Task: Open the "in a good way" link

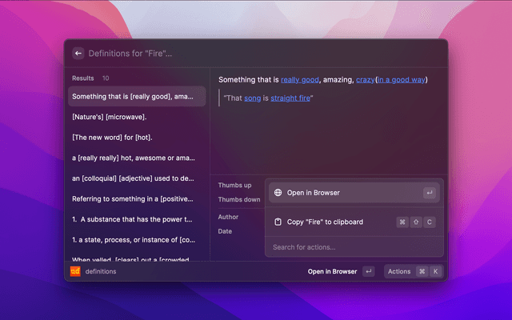Action: [402, 80]
